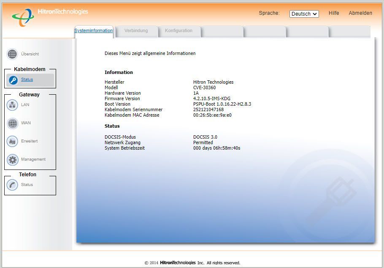This screenshot has width=384, height=268.
Task: Click the Gateway group heading
Action: tap(30, 95)
